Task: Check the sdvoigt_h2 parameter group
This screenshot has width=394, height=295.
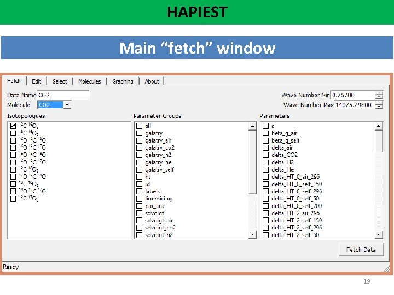Action: (139, 235)
